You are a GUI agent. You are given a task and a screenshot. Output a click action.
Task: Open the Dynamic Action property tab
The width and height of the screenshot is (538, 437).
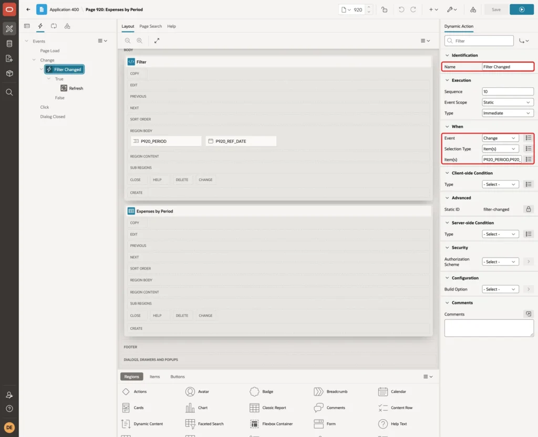point(459,26)
